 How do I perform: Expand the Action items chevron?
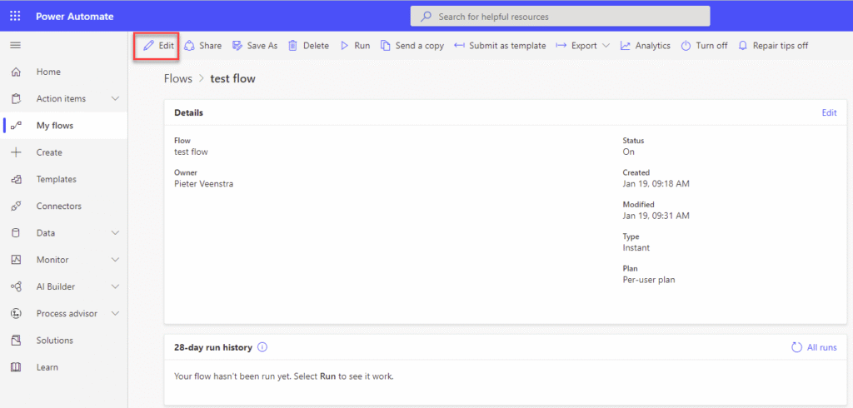115,98
